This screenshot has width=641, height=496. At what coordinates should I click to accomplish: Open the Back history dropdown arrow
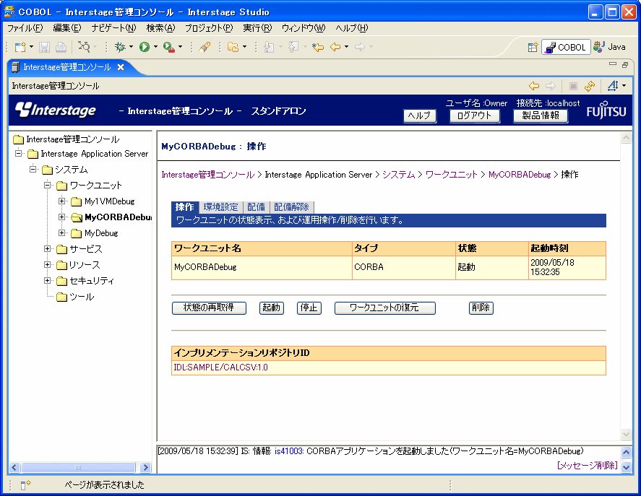[x=346, y=47]
